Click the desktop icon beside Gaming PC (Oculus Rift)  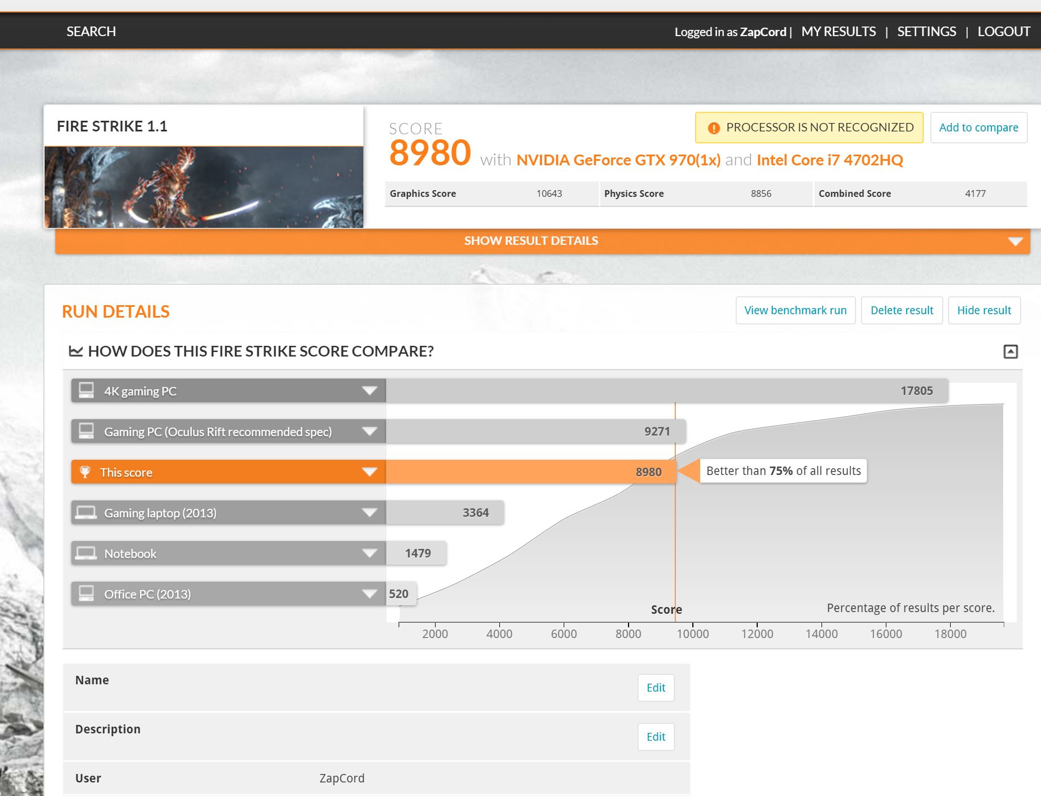pos(86,431)
